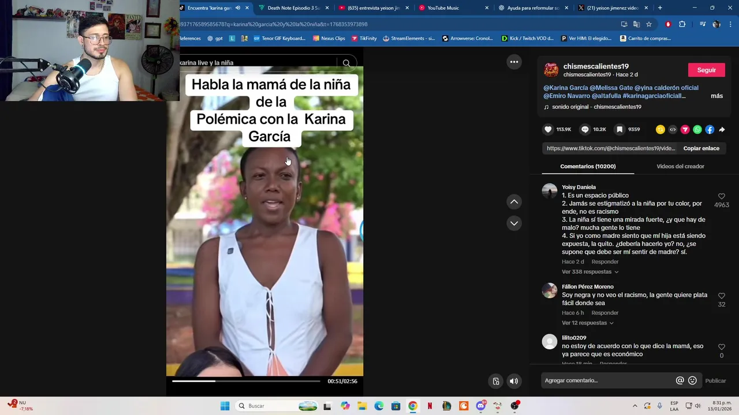Screen dimensions: 739x415
Task: Open chismescalientes19 profile avatar
Action: [x=551, y=70]
